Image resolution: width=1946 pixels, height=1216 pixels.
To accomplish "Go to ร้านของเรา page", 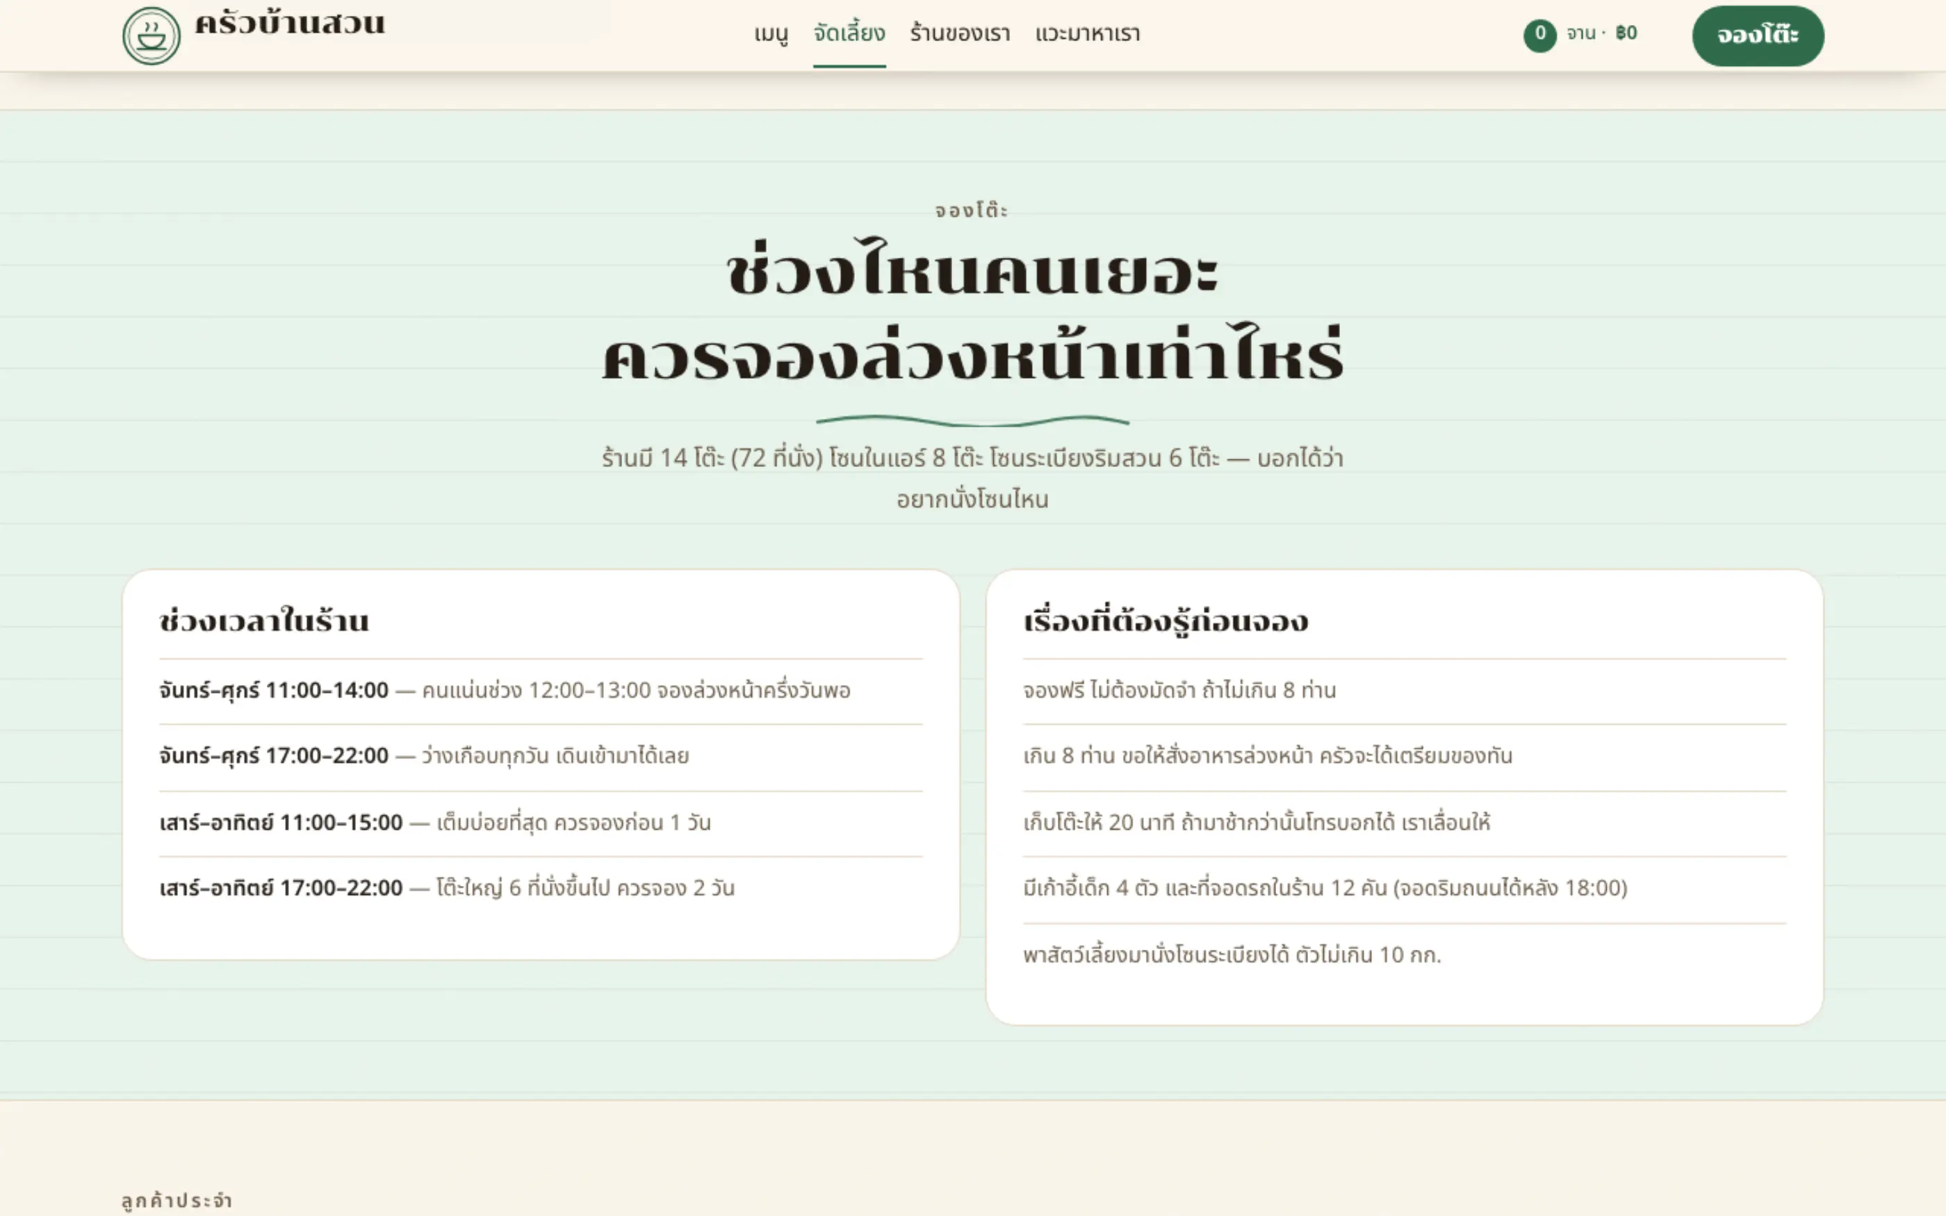I will [960, 34].
